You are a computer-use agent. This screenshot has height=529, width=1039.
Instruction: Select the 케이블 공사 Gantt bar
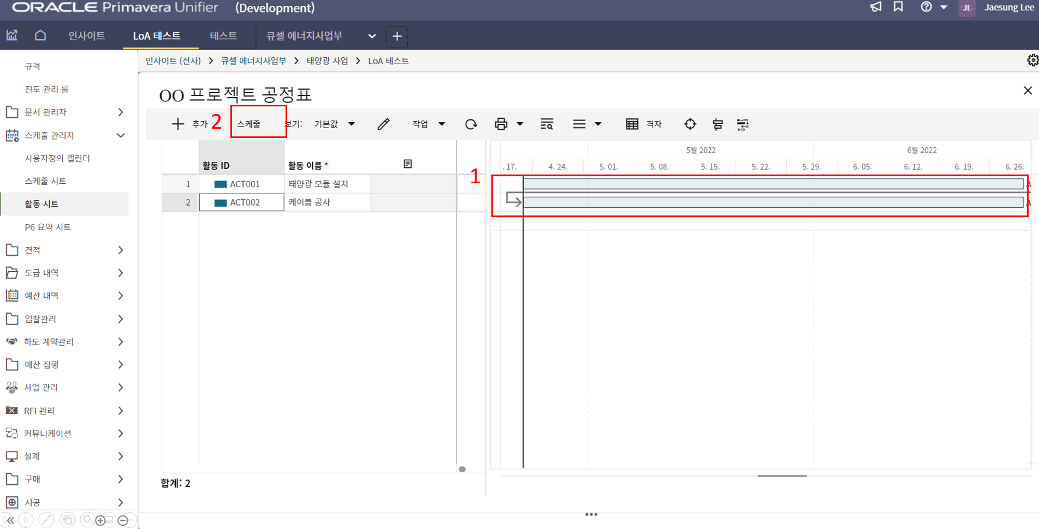tap(773, 202)
